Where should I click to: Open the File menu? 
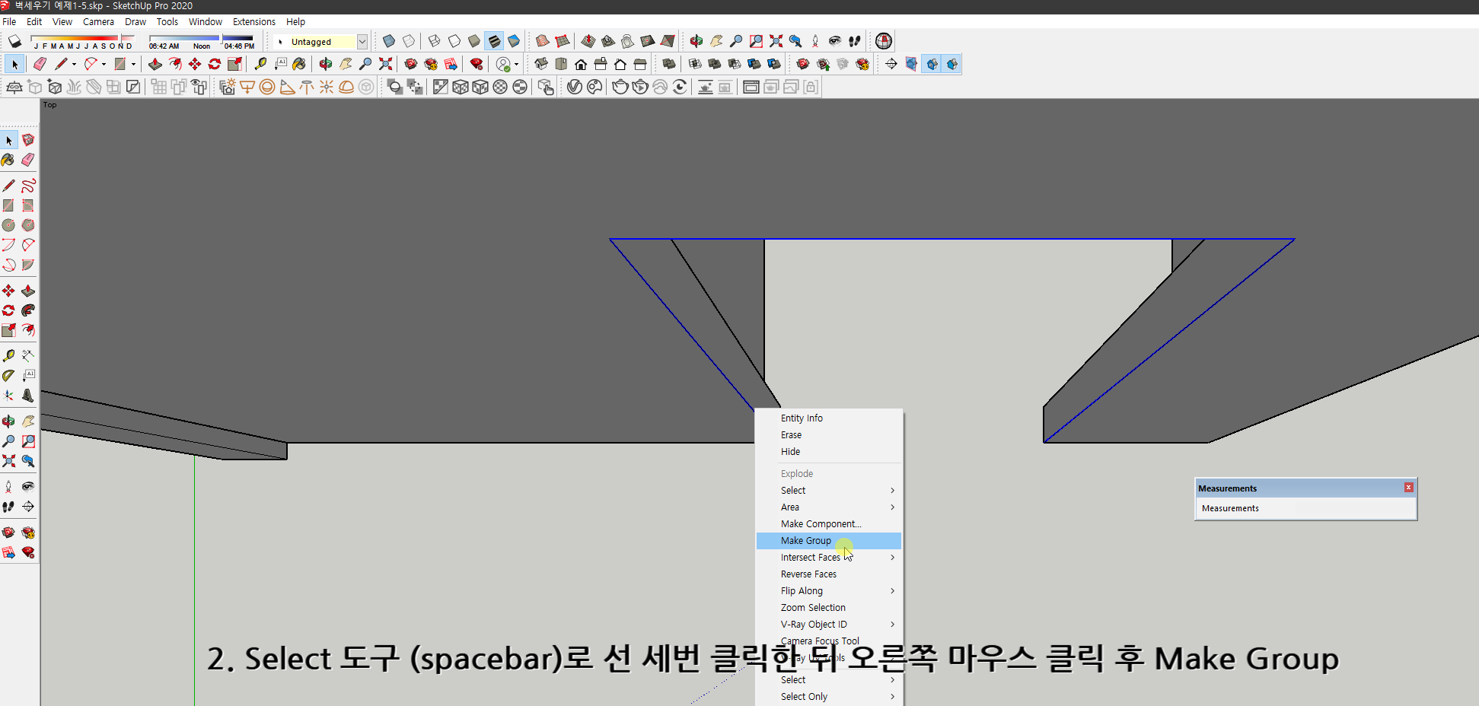(x=9, y=22)
